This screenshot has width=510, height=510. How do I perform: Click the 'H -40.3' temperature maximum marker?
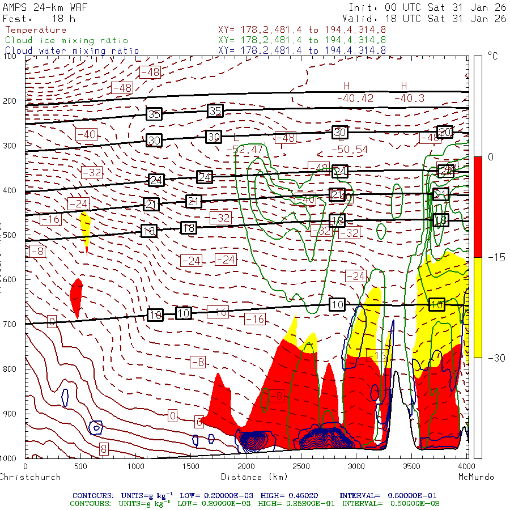pyautogui.click(x=409, y=92)
